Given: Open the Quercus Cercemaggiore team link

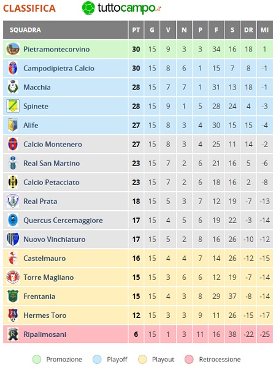Looking at the screenshot, I should (x=63, y=220).
